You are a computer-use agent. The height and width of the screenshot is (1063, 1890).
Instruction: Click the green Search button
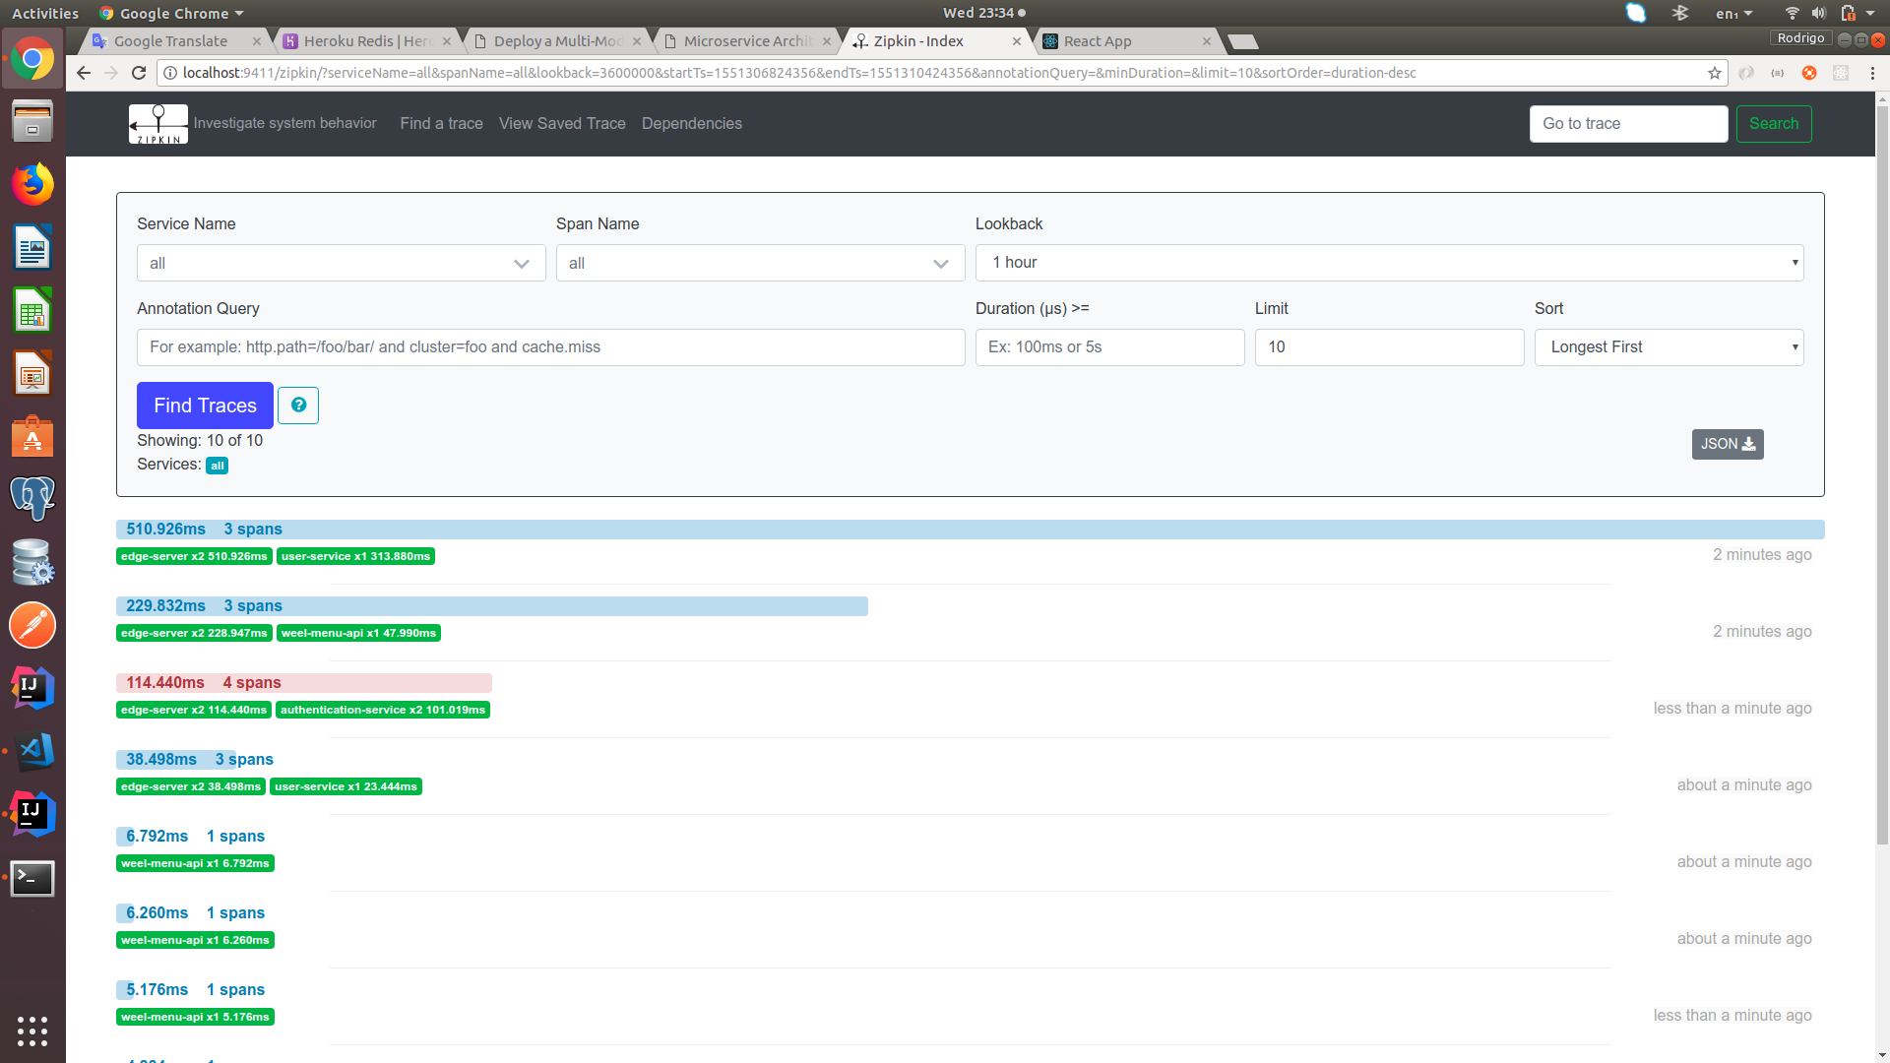point(1773,124)
